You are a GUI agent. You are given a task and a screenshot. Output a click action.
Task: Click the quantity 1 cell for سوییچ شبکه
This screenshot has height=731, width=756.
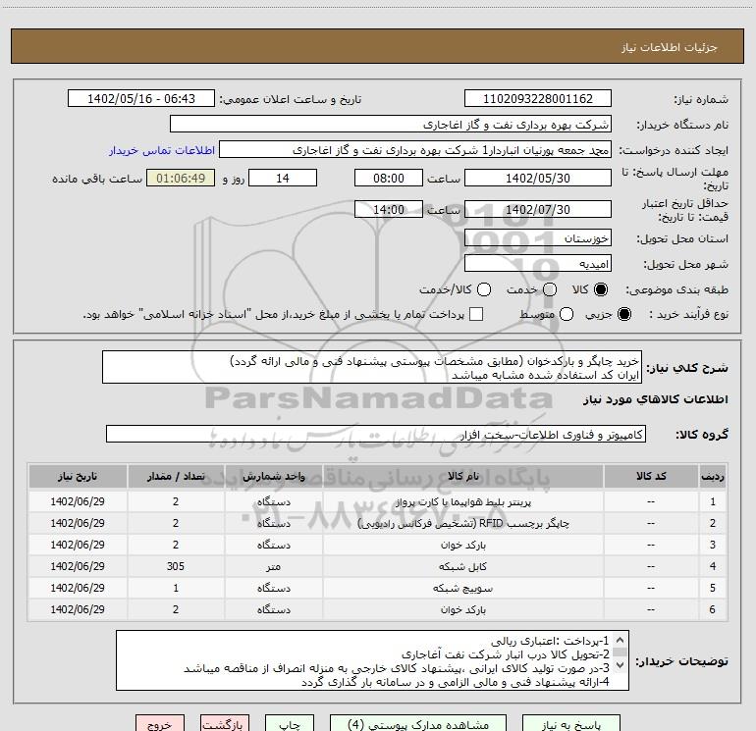pos(176,588)
